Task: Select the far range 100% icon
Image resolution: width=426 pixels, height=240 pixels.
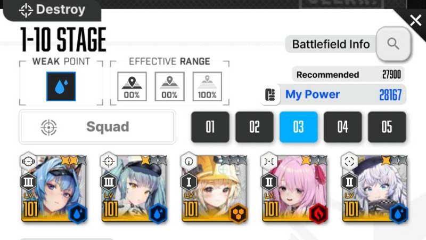Action: tap(207, 86)
